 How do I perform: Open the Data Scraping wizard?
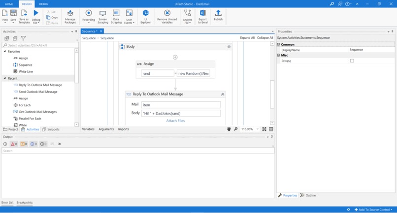(116, 17)
